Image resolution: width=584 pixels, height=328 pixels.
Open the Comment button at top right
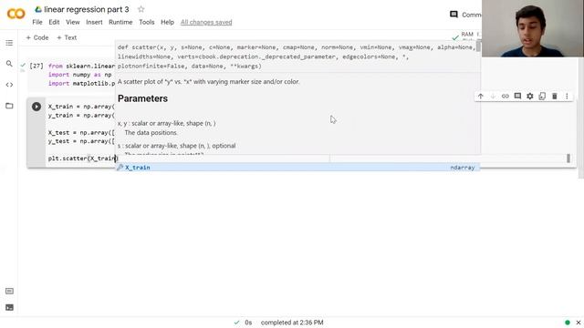(465, 15)
